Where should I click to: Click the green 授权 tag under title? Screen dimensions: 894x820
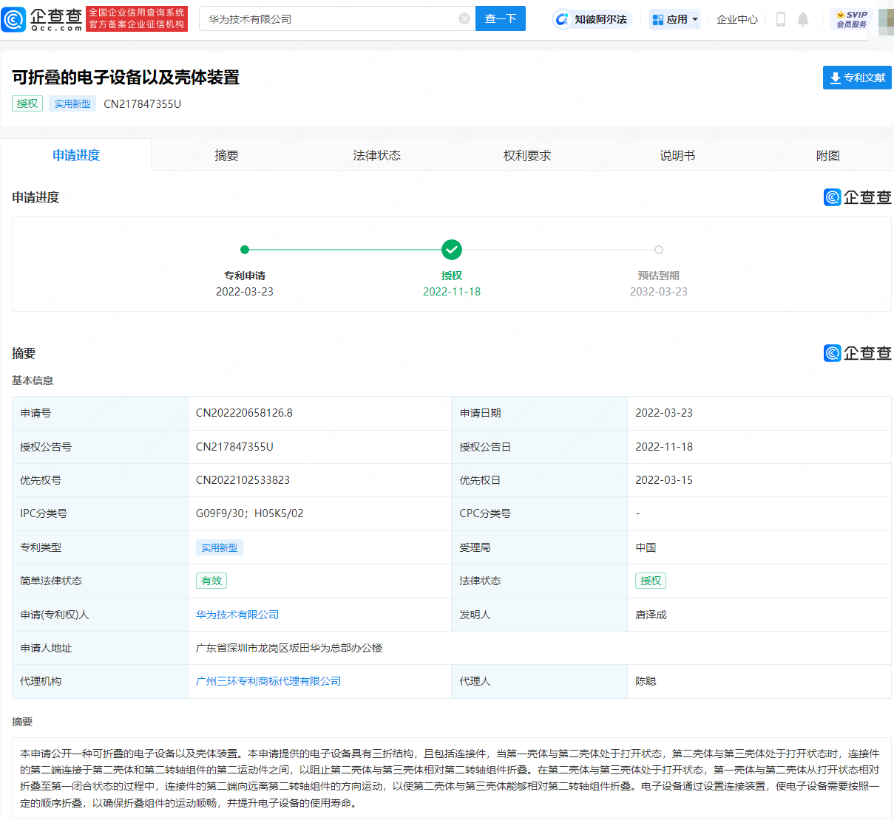tap(27, 103)
